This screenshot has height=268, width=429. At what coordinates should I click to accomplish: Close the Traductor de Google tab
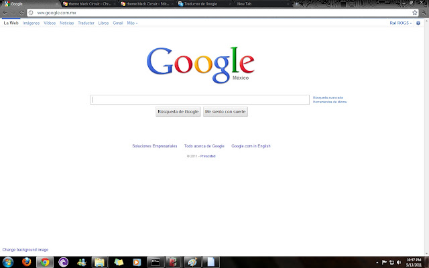[x=230, y=4]
